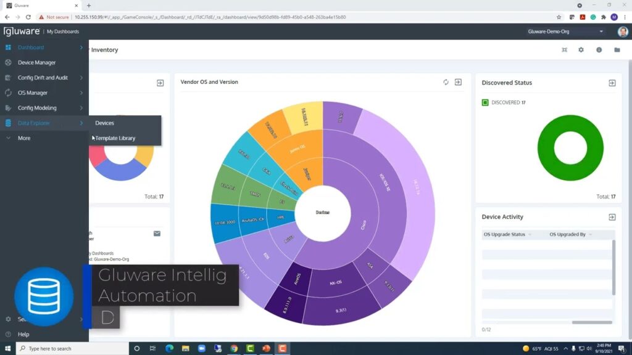Click the user profile avatar top right
Screen dimensions: 632x355
click(x=622, y=31)
